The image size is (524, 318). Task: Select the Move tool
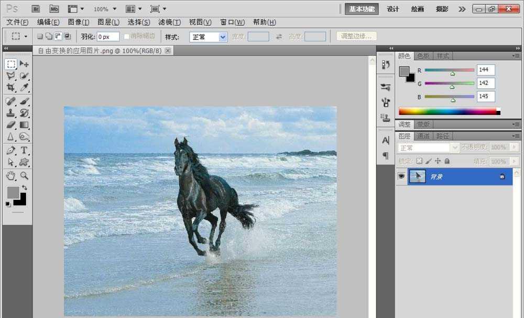pyautogui.click(x=24, y=64)
